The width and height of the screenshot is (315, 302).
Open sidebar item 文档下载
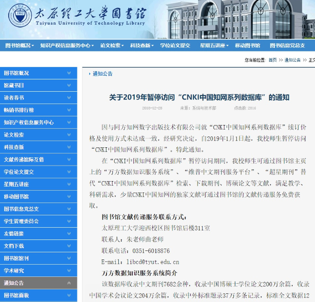(38, 246)
